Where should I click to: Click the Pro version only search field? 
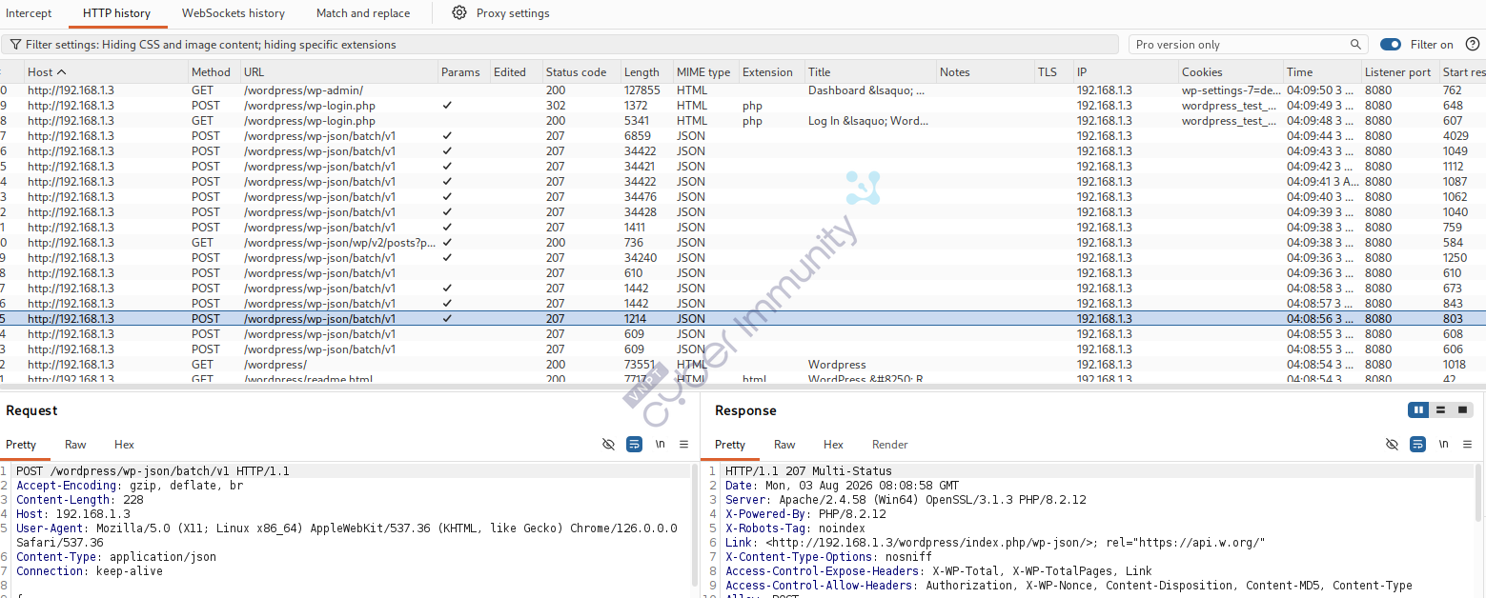click(x=1239, y=45)
